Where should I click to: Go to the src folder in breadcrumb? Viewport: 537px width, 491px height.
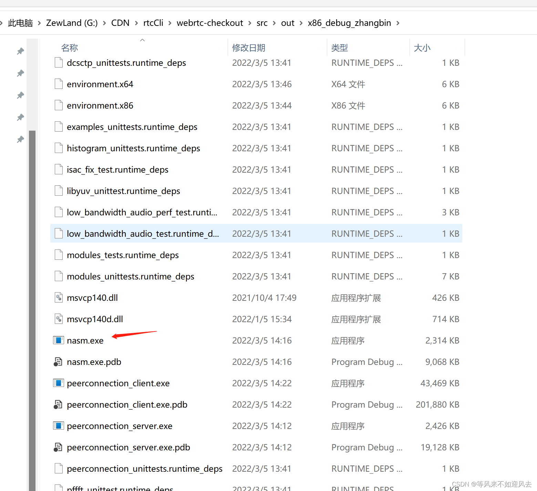tap(262, 23)
